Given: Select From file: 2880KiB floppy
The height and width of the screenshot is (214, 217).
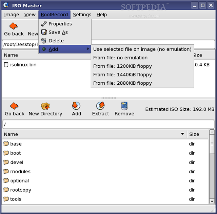Looking at the screenshot, I should pyautogui.click(x=142, y=83).
